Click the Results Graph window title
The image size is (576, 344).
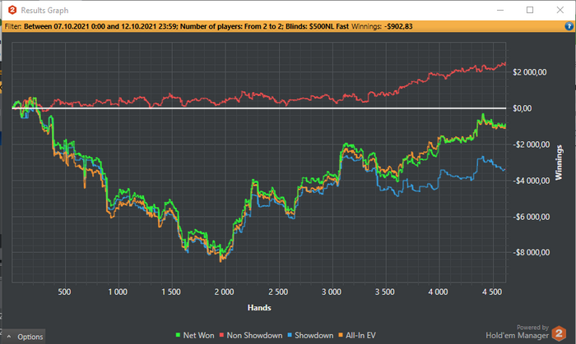coord(44,10)
